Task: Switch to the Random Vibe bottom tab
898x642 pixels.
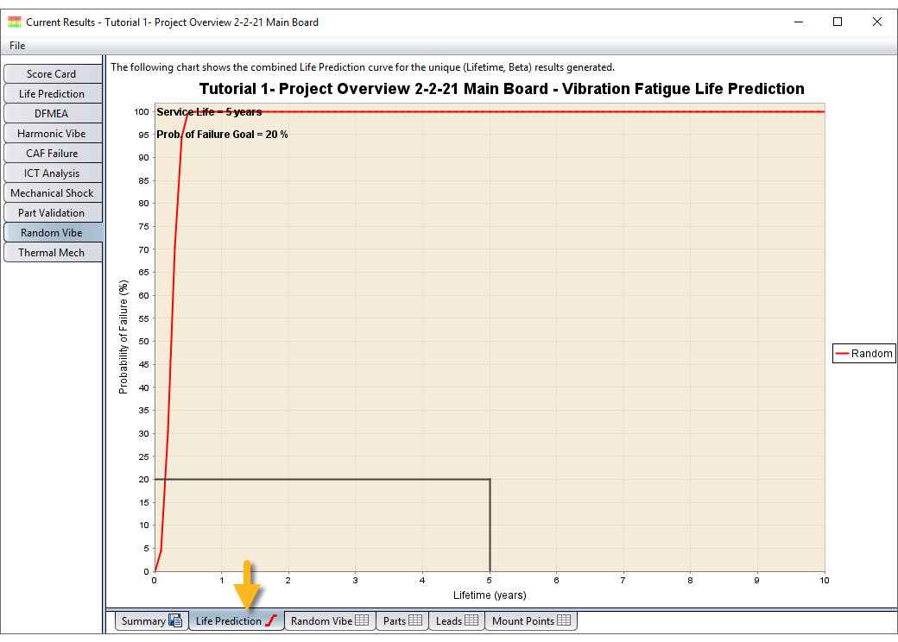Action: [330, 620]
